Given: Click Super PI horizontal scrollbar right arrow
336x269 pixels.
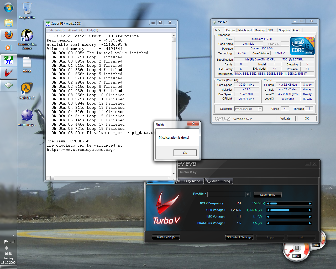Looking at the screenshot, I should tap(169, 178).
